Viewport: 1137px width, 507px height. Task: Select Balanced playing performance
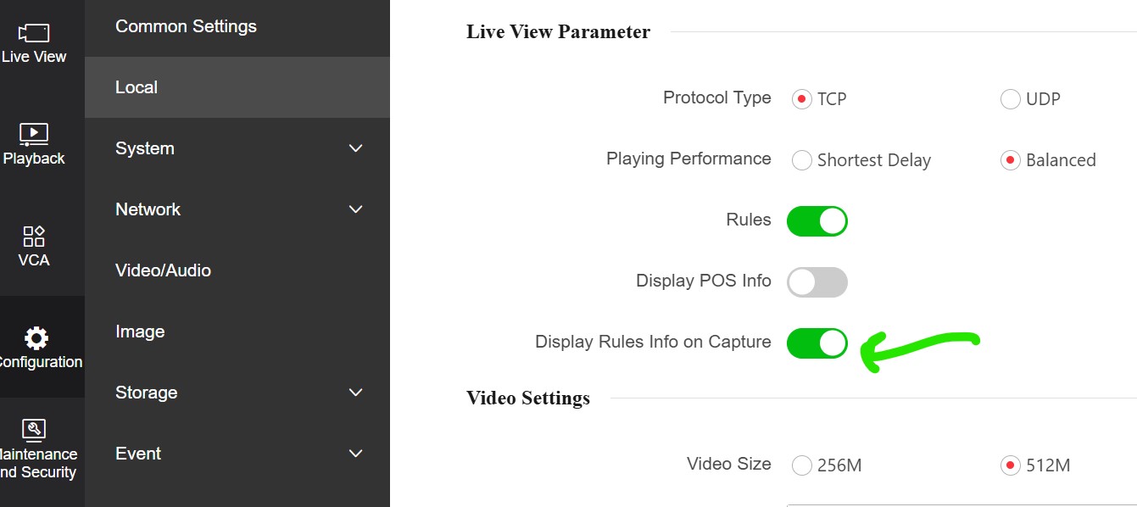(x=1010, y=160)
